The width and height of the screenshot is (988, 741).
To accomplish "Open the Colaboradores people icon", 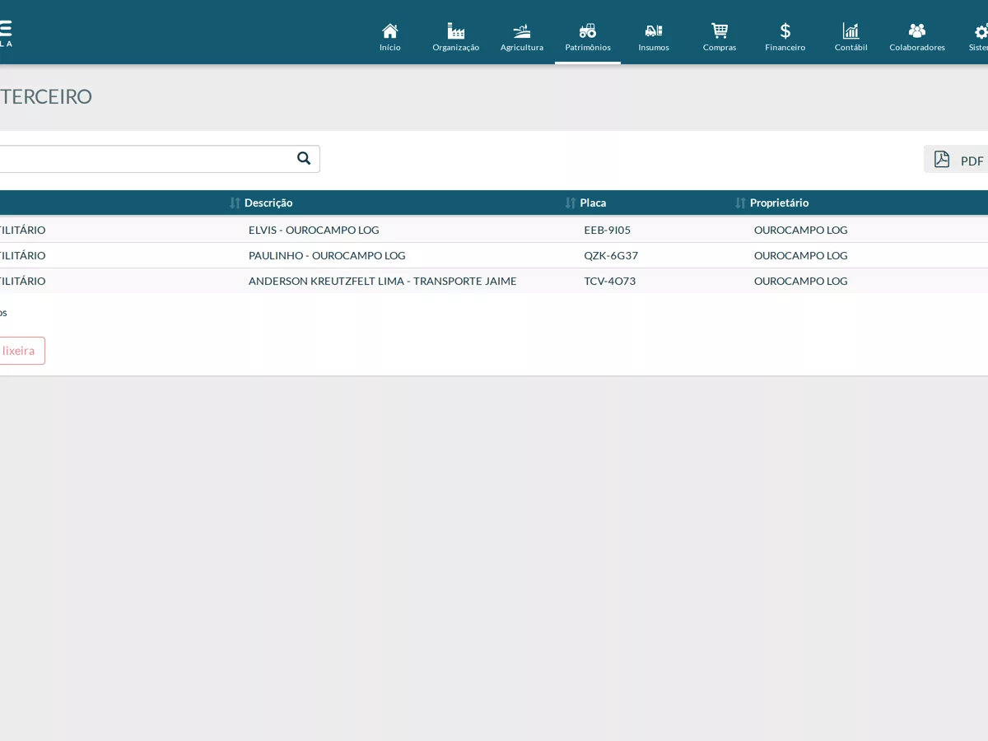I will pyautogui.click(x=917, y=31).
